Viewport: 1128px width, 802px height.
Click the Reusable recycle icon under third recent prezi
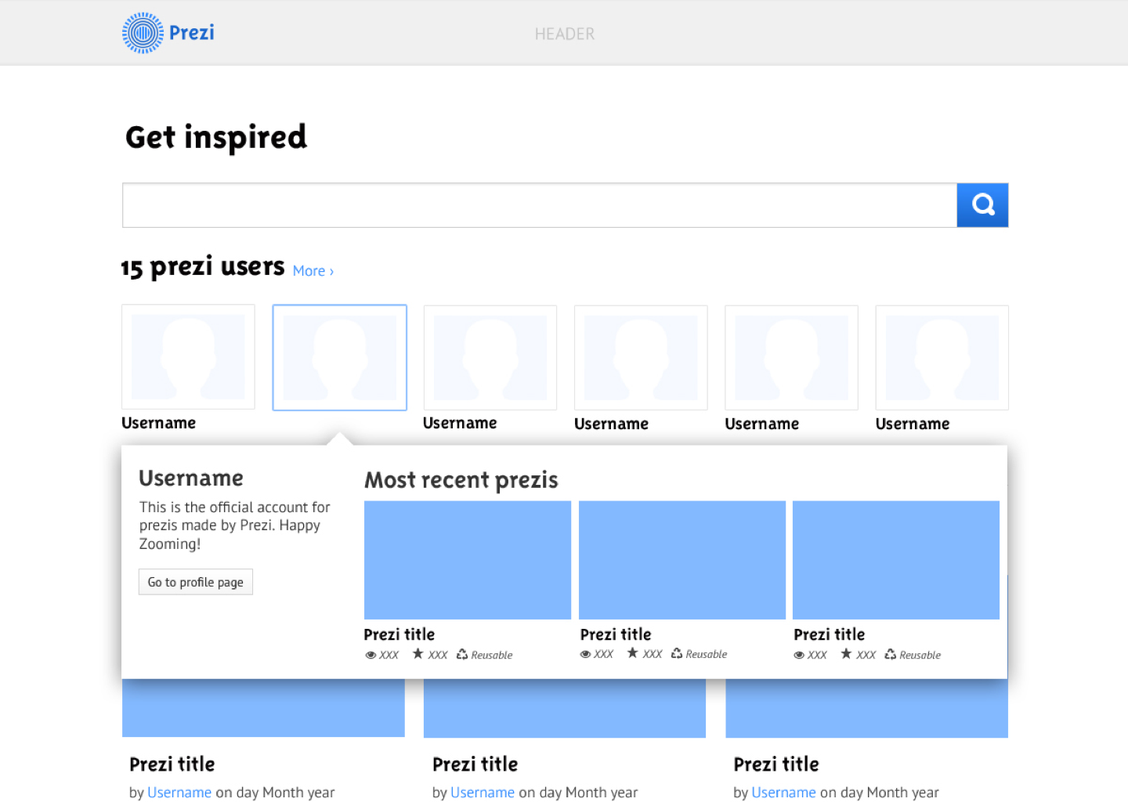891,654
